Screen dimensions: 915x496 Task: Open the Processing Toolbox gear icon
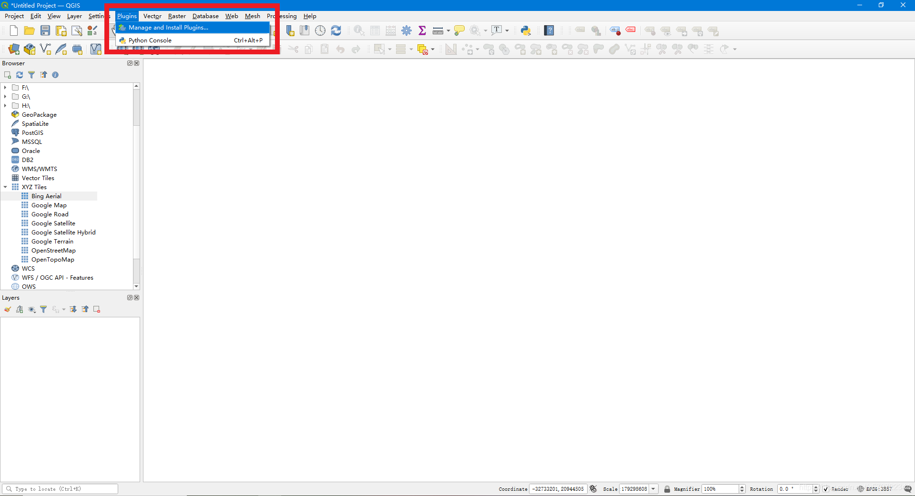407,30
